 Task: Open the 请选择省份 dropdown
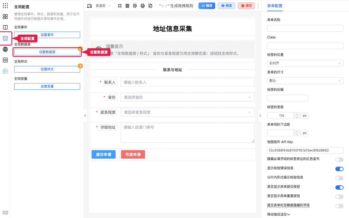tap(188, 97)
